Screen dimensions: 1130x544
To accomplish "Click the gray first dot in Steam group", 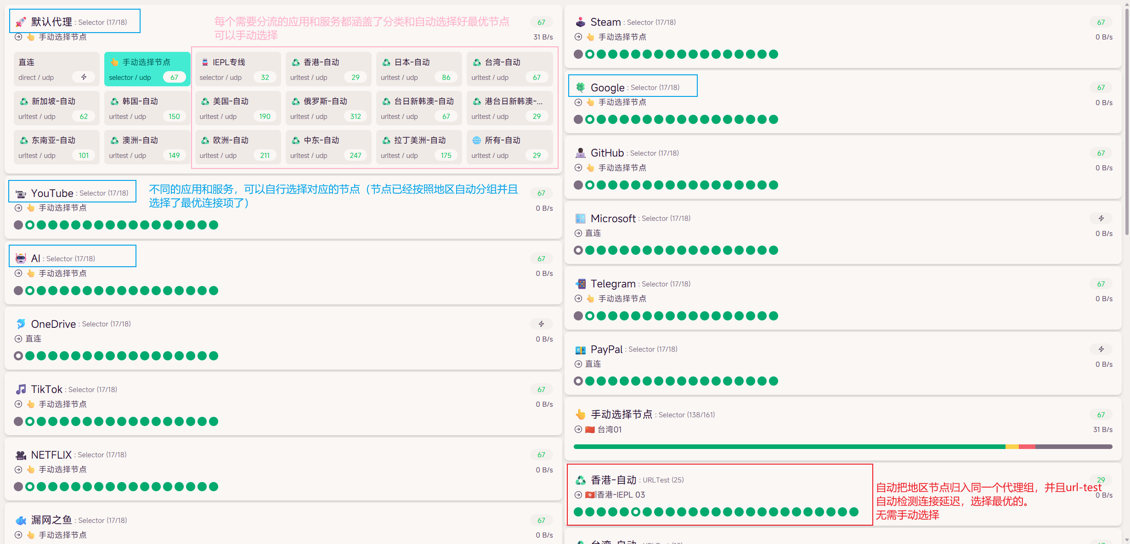I will (578, 54).
